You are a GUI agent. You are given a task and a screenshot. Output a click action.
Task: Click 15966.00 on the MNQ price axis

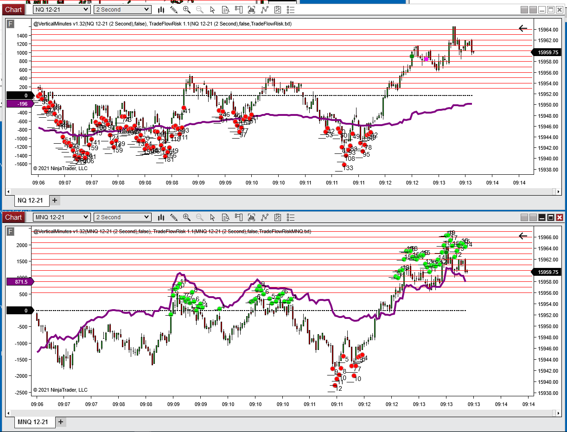coord(547,237)
